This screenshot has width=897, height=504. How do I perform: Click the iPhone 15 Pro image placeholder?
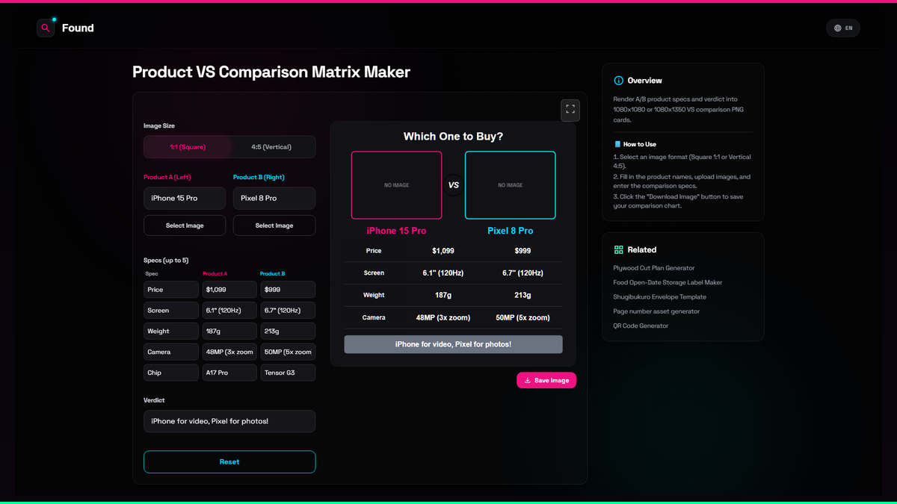point(396,185)
